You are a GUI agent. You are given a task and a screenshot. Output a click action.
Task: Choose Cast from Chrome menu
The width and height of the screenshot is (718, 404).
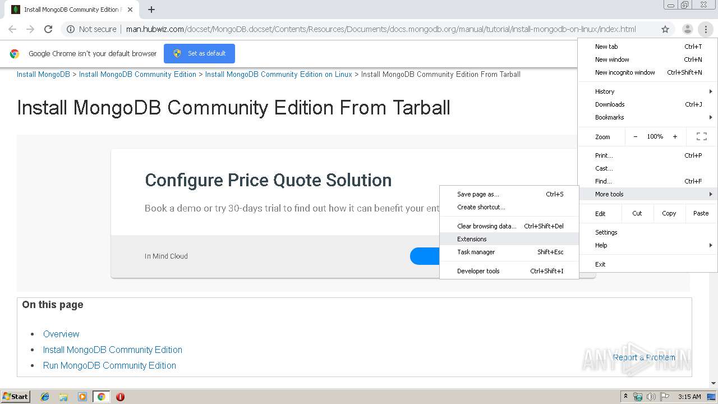648,168
